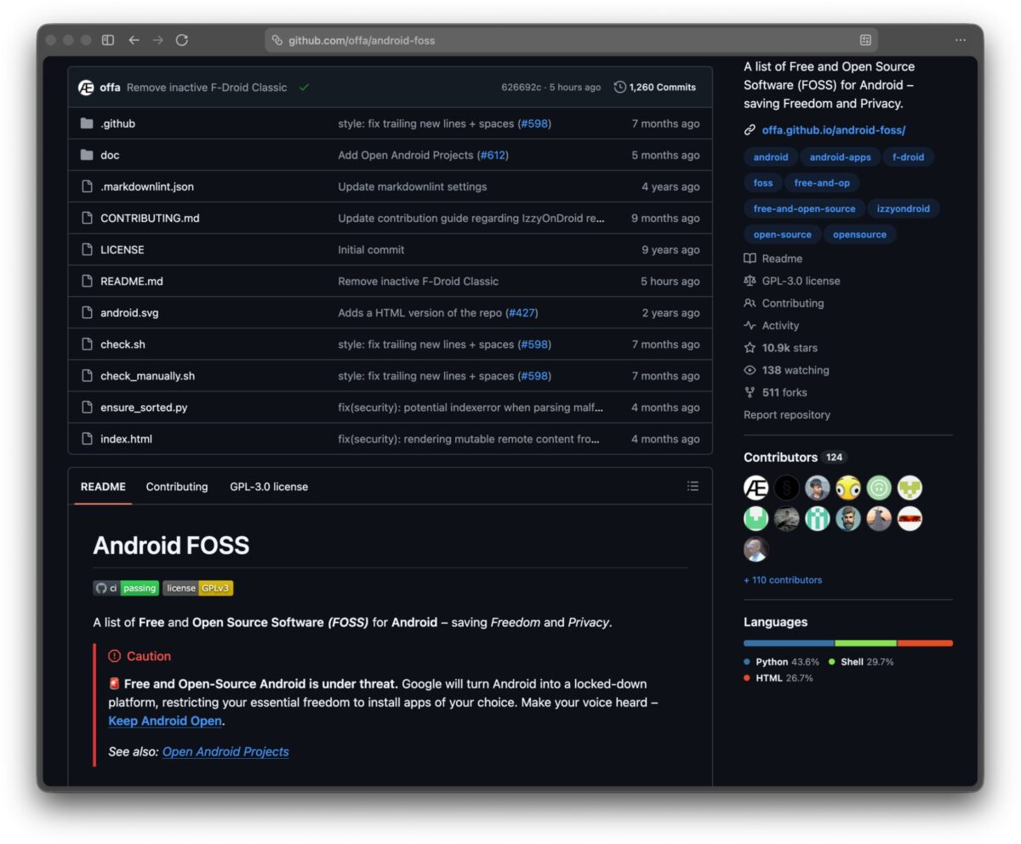Open "Remove inactive F-Droid Classic" commit message in header

(207, 88)
